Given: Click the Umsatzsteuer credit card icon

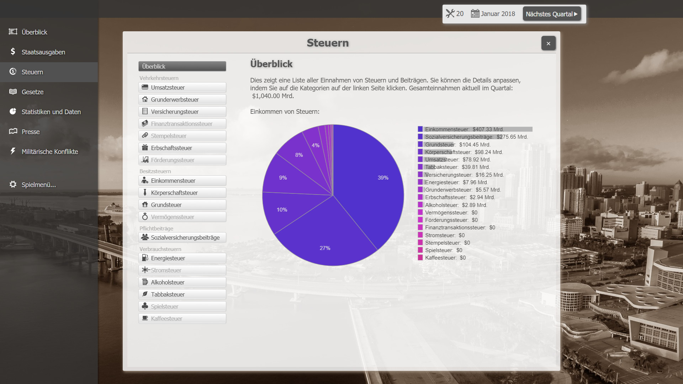Looking at the screenshot, I should tap(145, 87).
